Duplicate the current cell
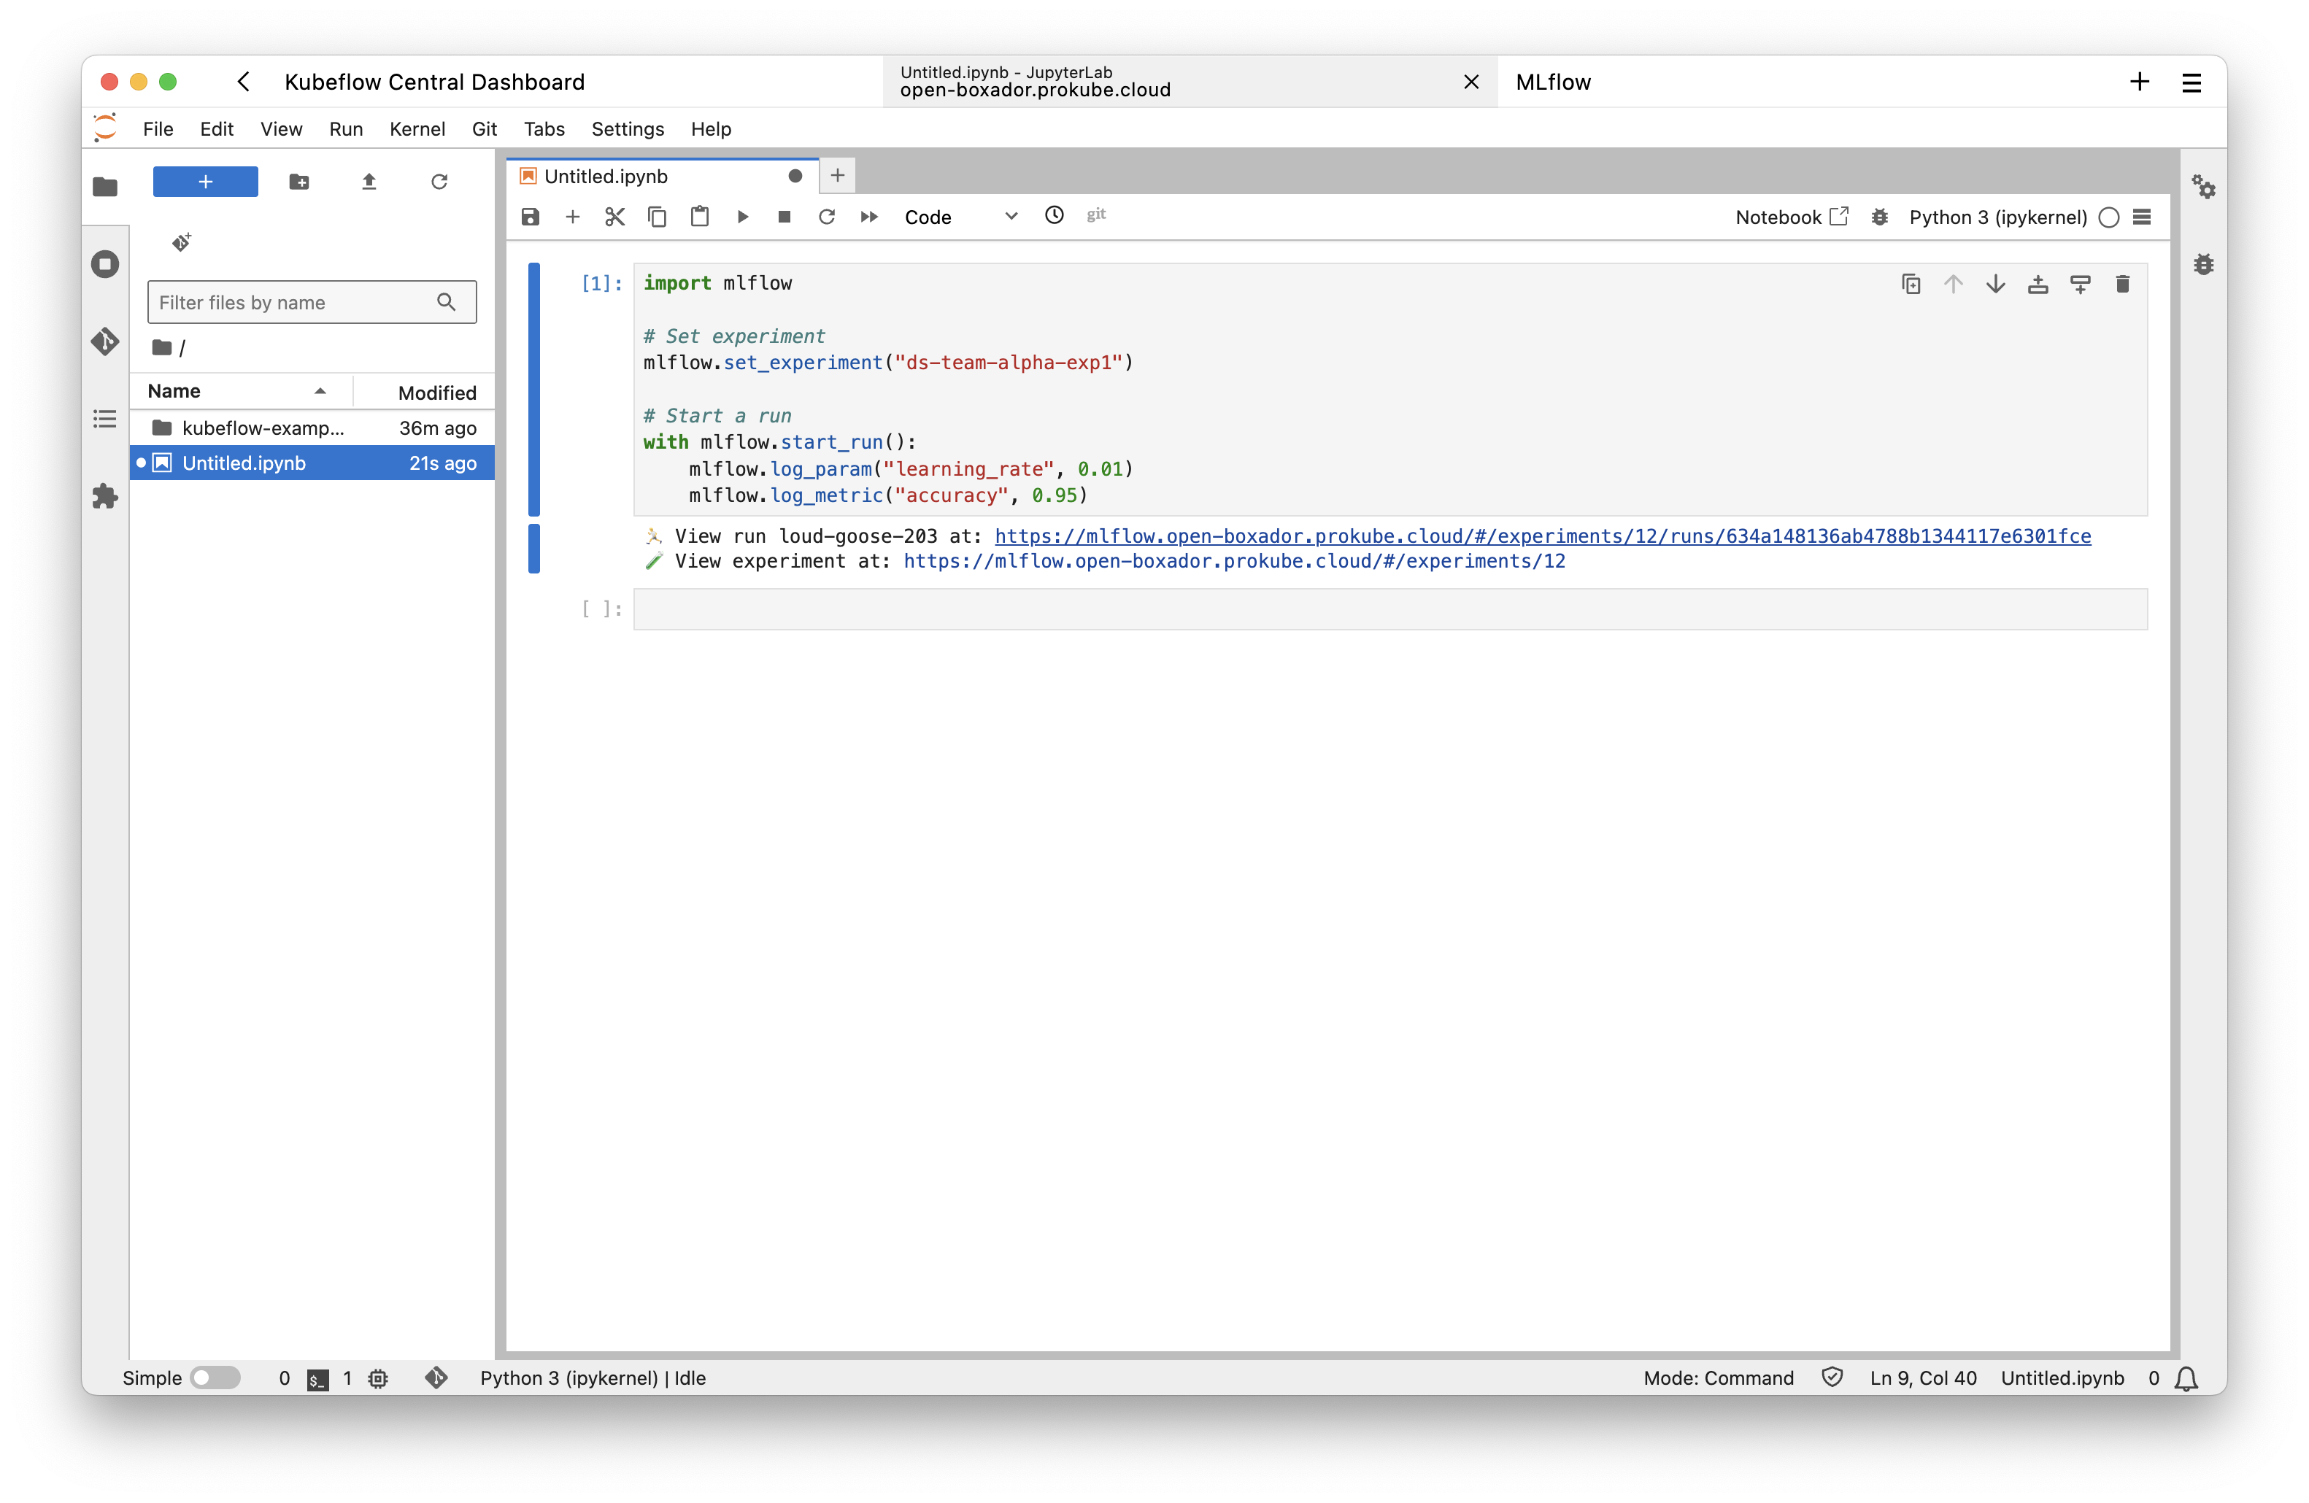This screenshot has width=2309, height=1503. click(x=1911, y=284)
